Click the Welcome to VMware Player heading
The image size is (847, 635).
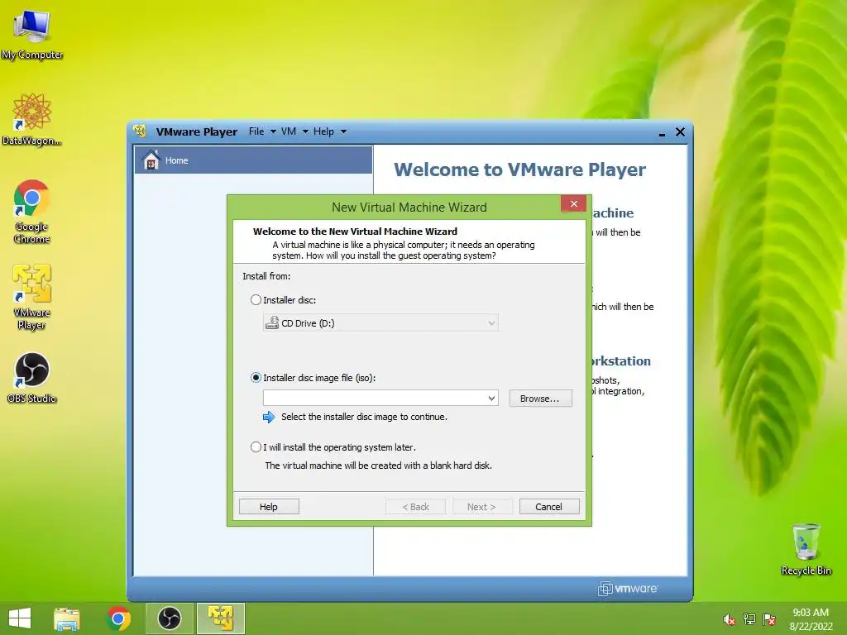[519, 169]
